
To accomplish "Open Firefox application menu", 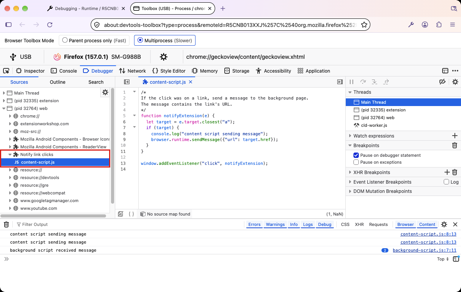I will tap(453, 25).
